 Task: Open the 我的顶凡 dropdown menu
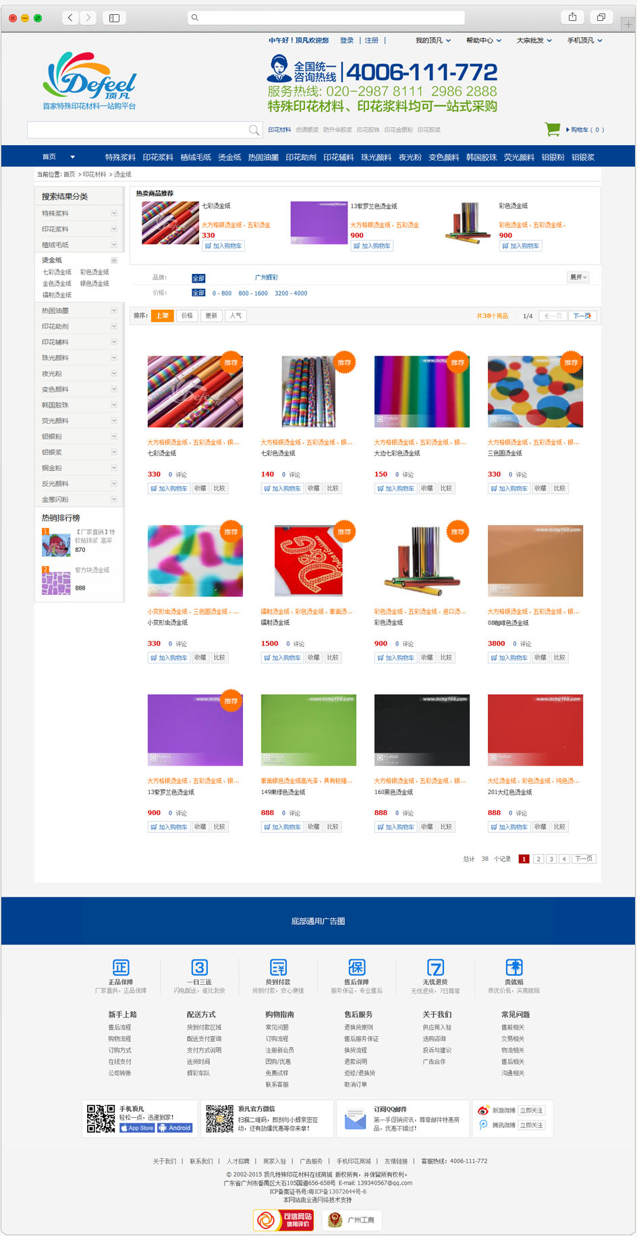[433, 40]
